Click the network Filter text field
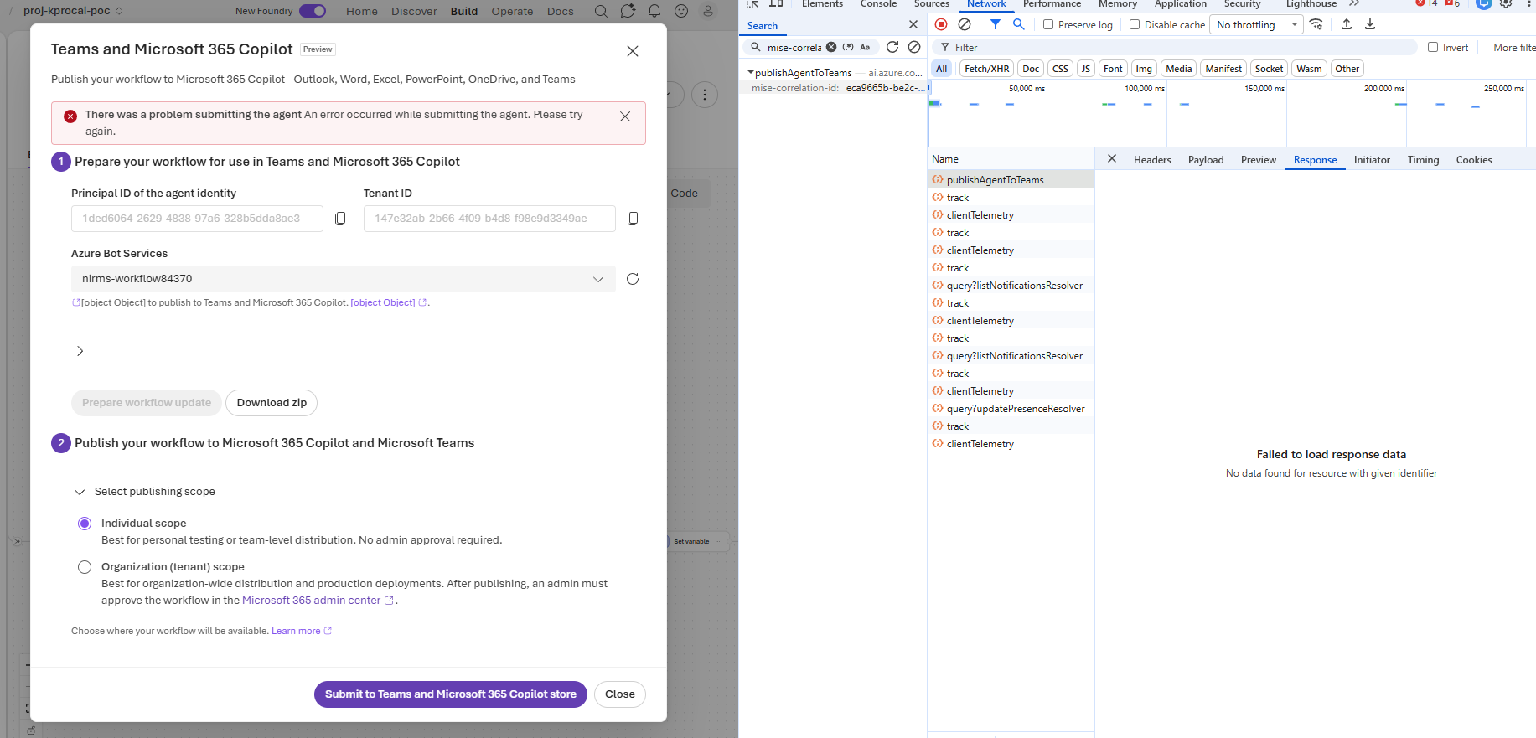The height and width of the screenshot is (738, 1536). (x=1177, y=47)
